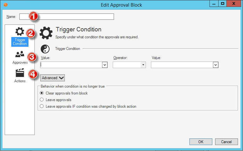
Task: Open the Actions clapperboard icon
Action: [x=20, y=73]
